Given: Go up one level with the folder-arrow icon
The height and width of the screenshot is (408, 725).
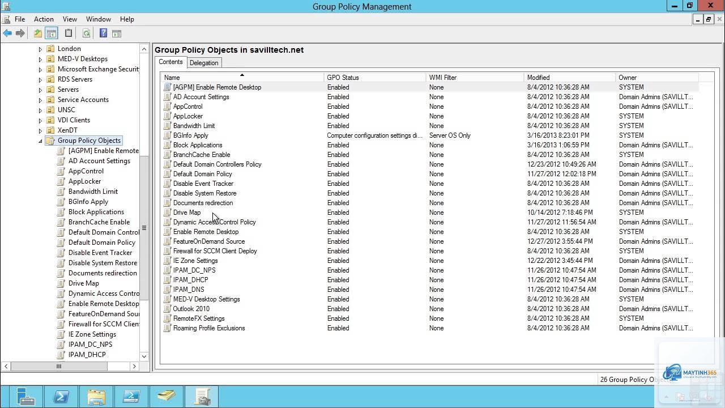Looking at the screenshot, I should (37, 33).
